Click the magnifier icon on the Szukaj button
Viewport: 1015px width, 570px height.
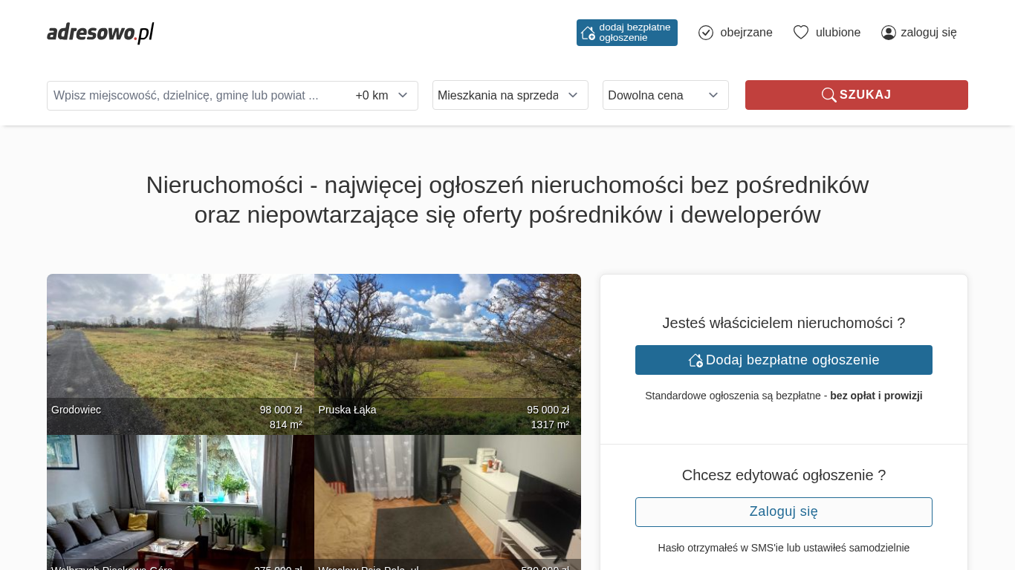tap(828, 95)
